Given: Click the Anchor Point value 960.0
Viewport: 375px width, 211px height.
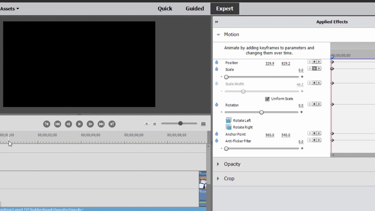Looking at the screenshot, I should coord(270,135).
